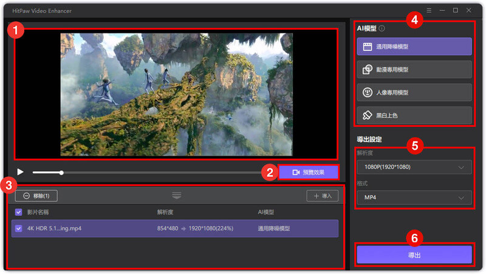The height and width of the screenshot is (274, 486).
Task: Play the video preview
Action: pyautogui.click(x=21, y=172)
